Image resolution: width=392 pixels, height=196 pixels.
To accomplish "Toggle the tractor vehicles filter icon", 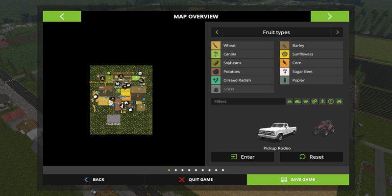I will [290, 101].
